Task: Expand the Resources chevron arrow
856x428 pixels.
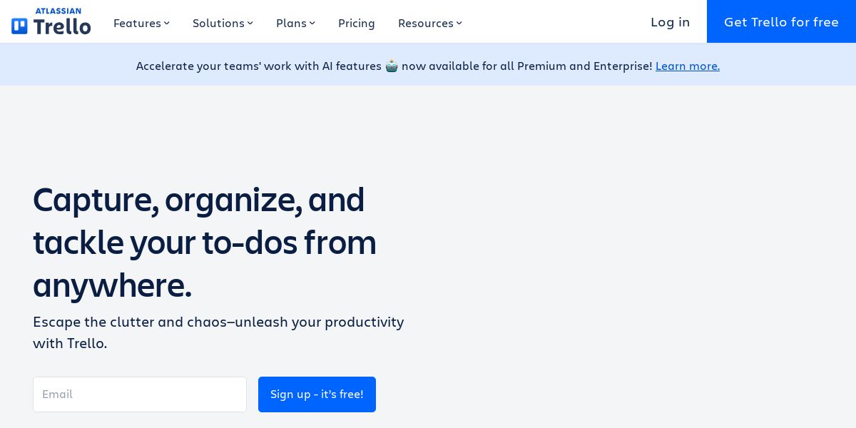Action: tap(459, 24)
